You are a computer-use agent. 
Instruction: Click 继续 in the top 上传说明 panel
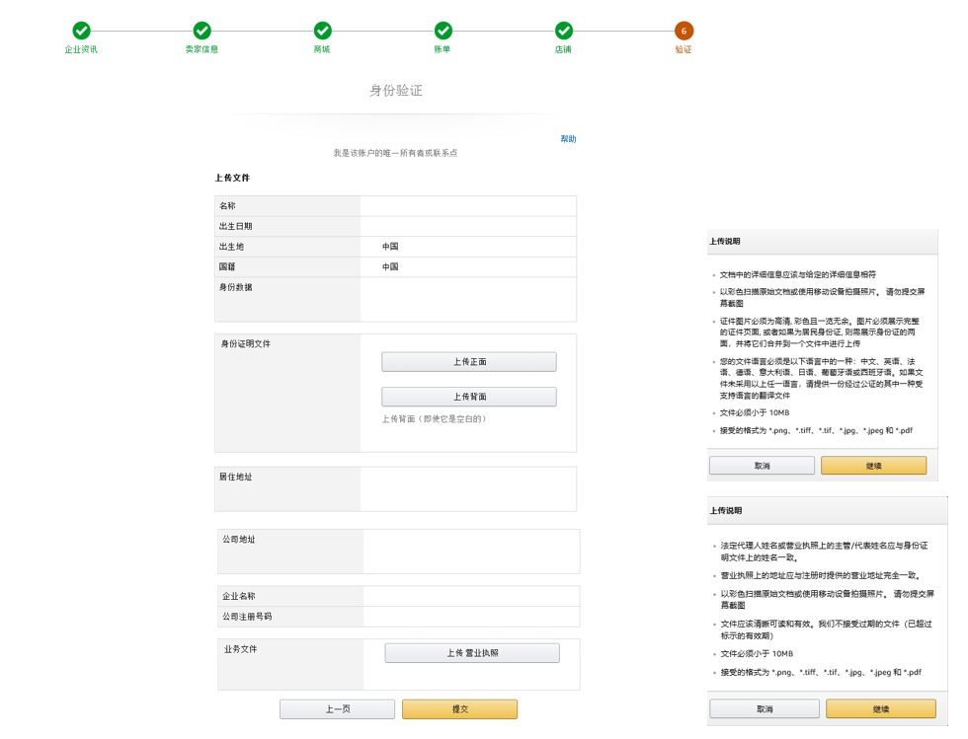click(x=873, y=465)
